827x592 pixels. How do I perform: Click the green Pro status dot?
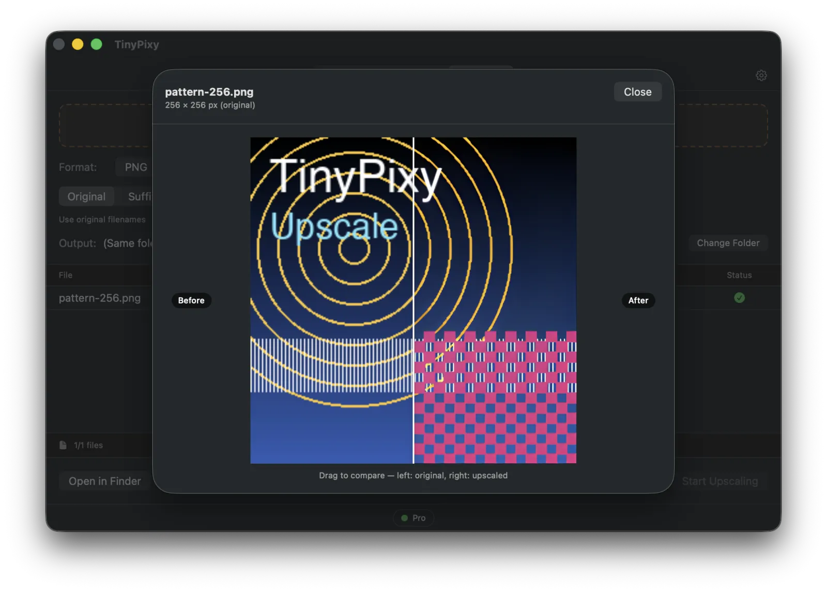point(405,518)
